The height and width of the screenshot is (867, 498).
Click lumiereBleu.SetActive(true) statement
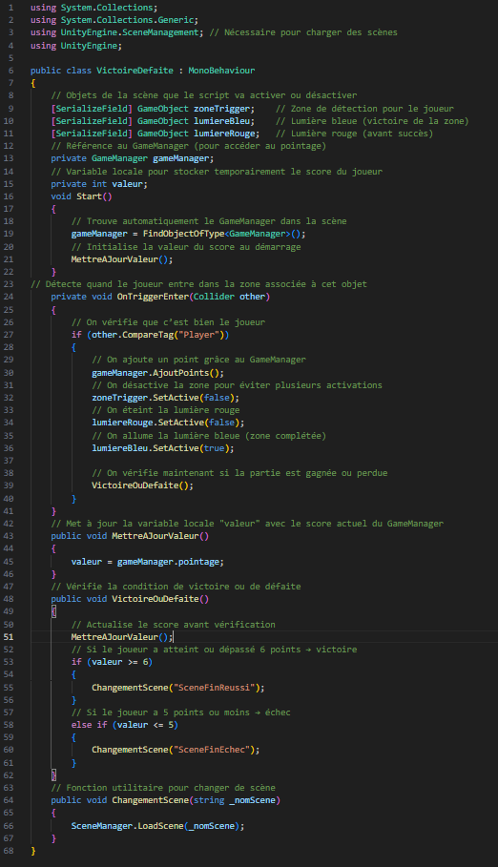[x=163, y=448]
